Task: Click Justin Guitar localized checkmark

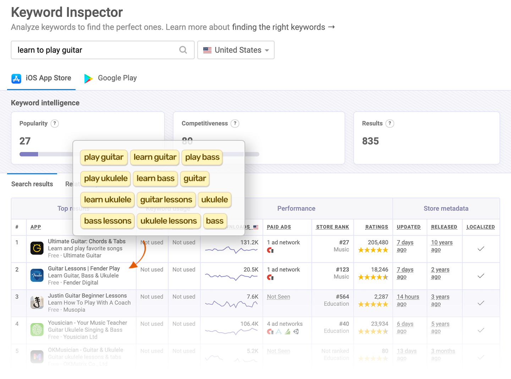Action: (x=481, y=303)
